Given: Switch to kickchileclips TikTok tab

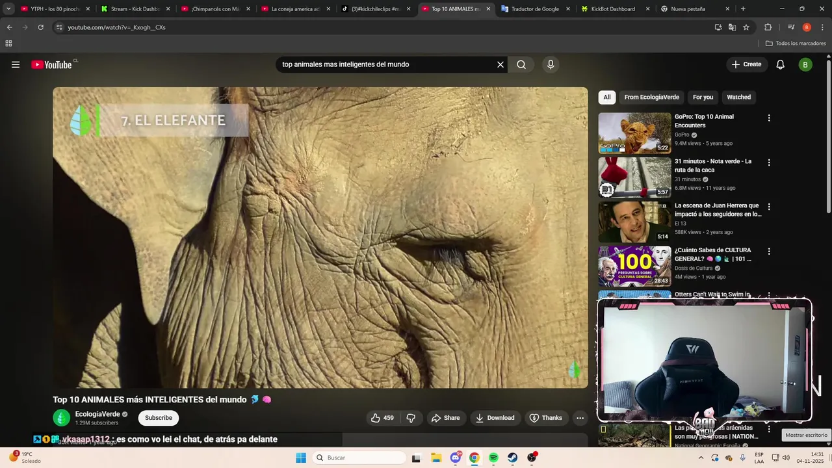Looking at the screenshot, I should [375, 9].
